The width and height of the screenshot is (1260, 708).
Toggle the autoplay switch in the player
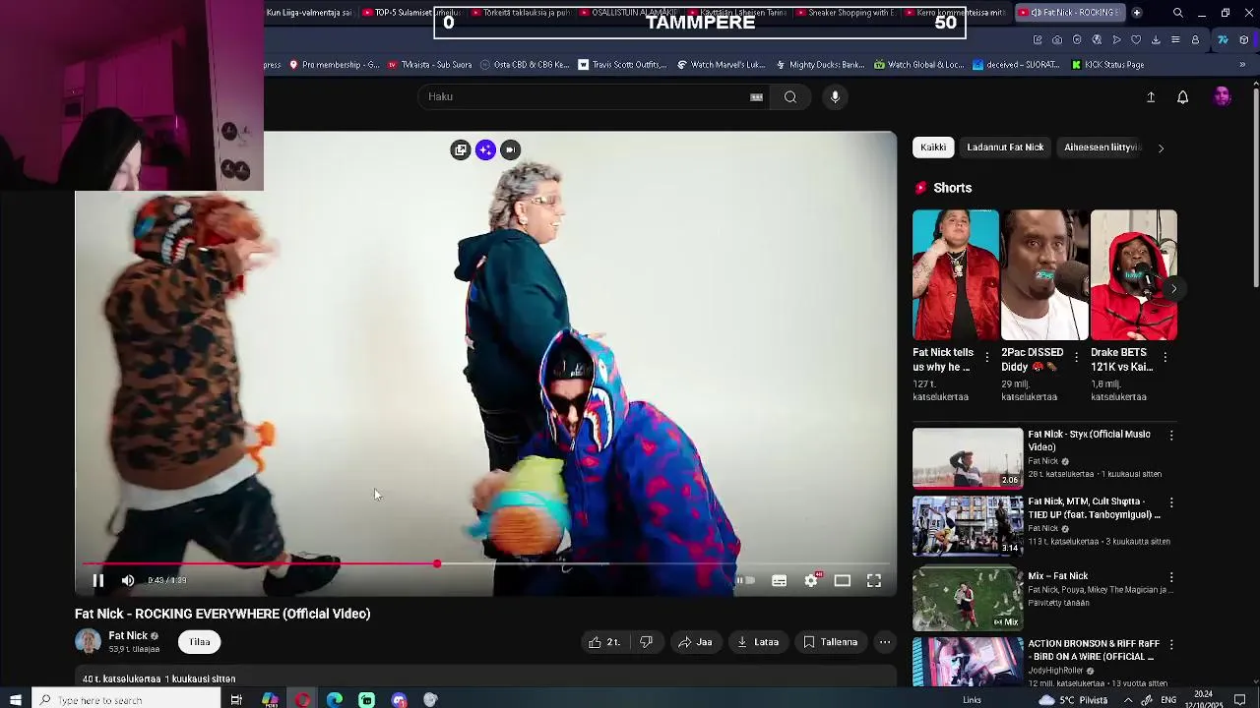coord(745,580)
